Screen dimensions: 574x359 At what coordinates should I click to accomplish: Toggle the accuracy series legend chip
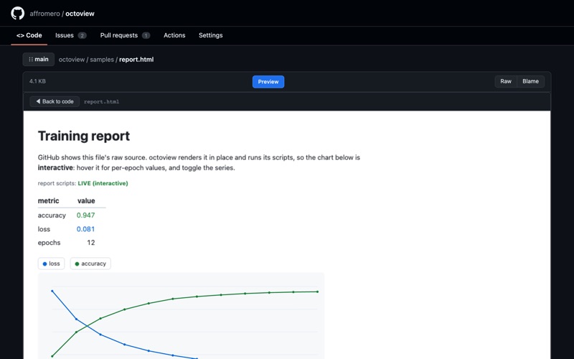[x=90, y=264]
